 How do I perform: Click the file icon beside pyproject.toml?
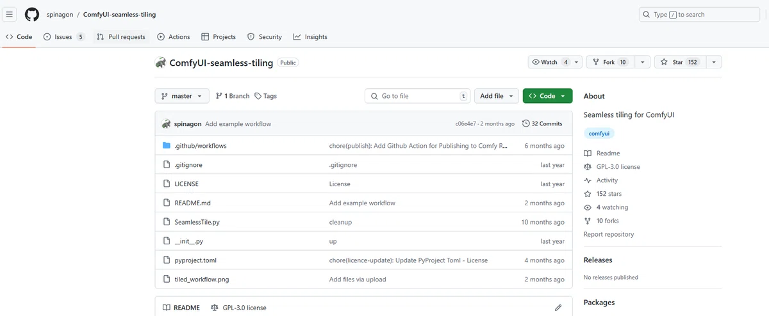point(167,260)
